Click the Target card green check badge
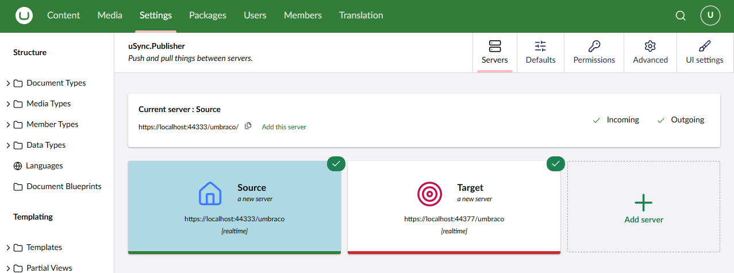 [555, 163]
